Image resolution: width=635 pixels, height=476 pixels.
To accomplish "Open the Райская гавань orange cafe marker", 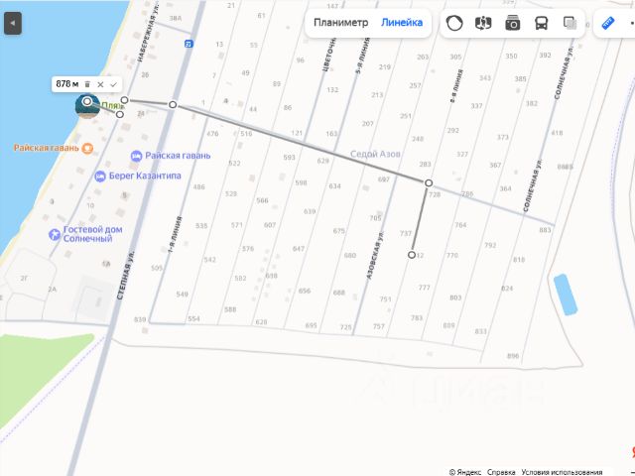I will [x=87, y=148].
